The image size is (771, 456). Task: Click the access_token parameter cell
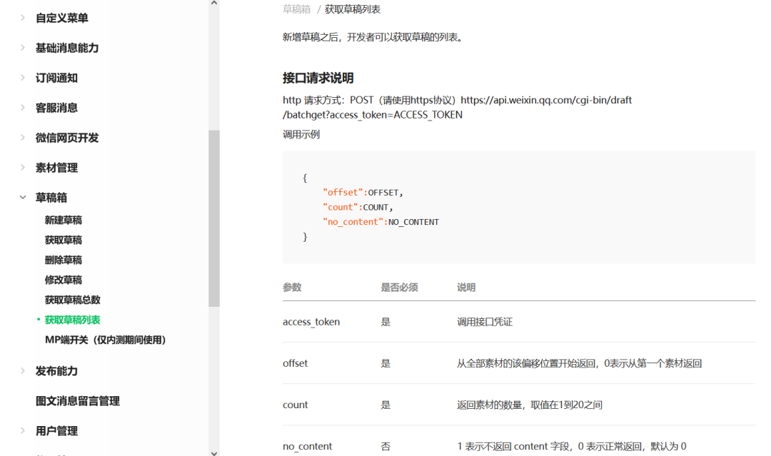311,322
